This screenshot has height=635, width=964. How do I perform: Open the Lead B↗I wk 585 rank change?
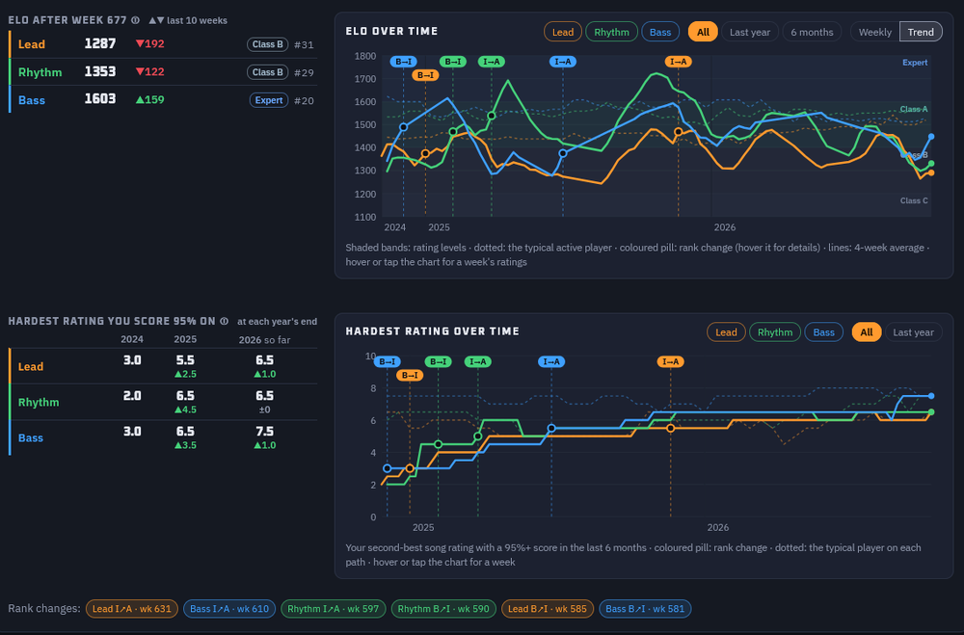click(x=548, y=609)
